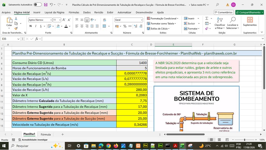Add a new sheet with plus button

click(63, 134)
